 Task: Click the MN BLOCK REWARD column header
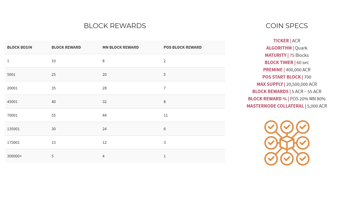click(x=120, y=47)
